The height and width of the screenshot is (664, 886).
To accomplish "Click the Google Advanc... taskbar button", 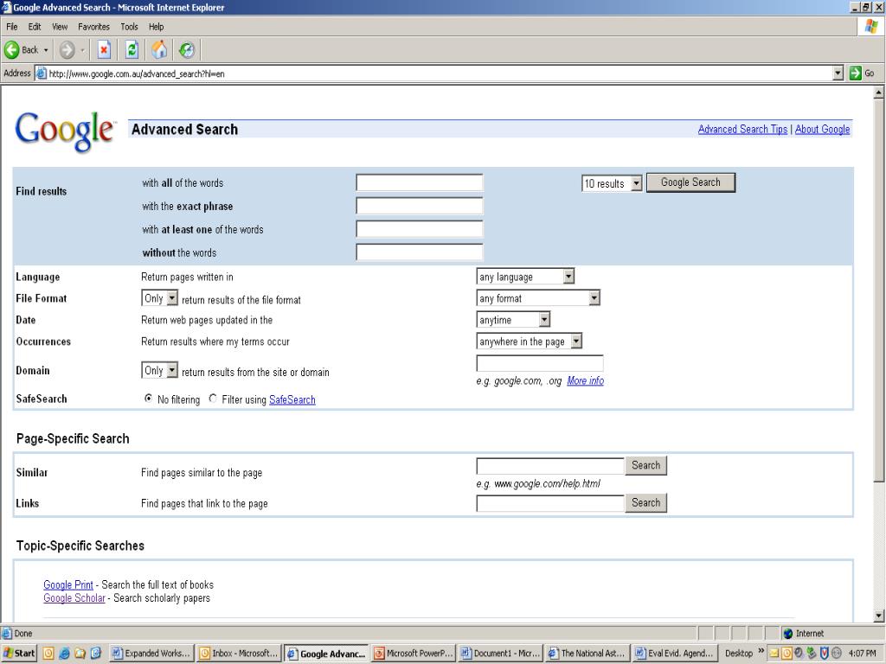I will tap(326, 654).
